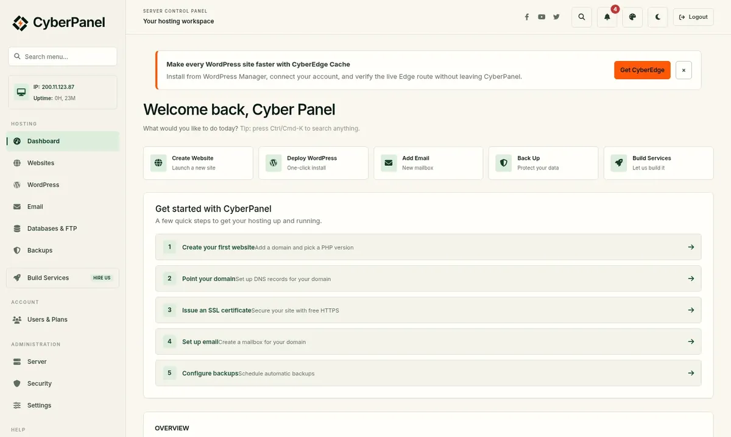Image resolution: width=731 pixels, height=437 pixels.
Task: Open Databases & FTP in sidebar
Action: pyautogui.click(x=63, y=229)
